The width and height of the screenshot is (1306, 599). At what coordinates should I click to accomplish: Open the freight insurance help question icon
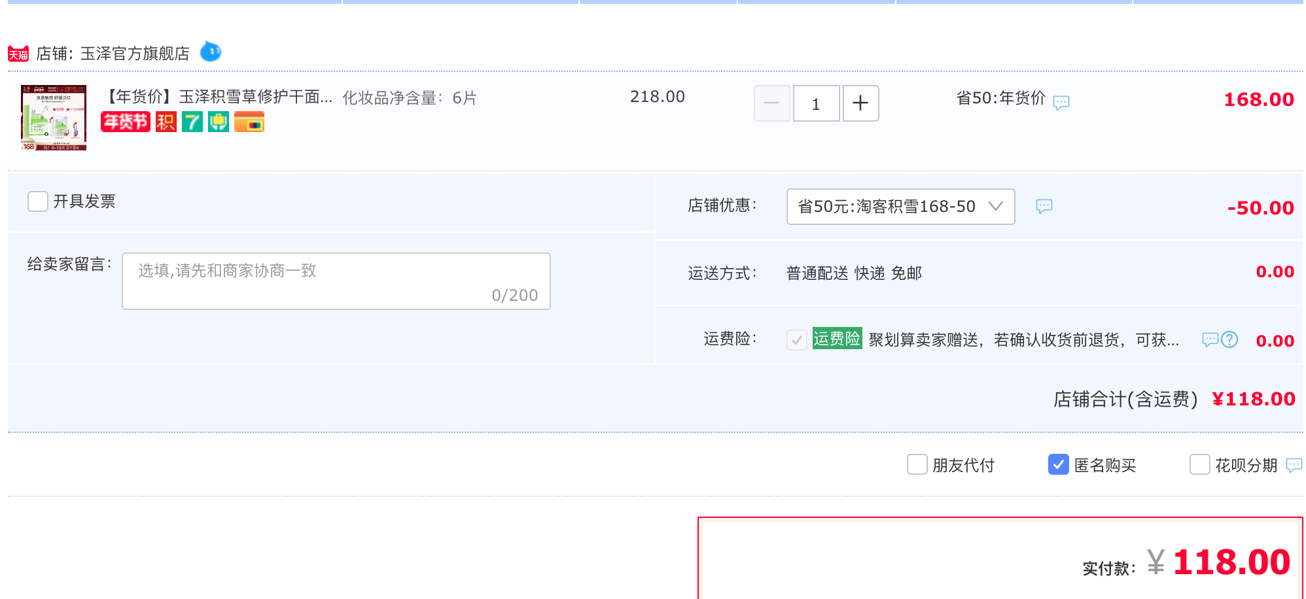pyautogui.click(x=1230, y=339)
